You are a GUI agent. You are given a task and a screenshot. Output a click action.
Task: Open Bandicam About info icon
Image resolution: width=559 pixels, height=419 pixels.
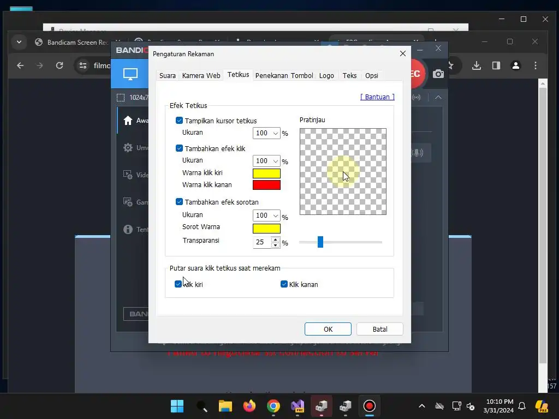click(x=128, y=229)
